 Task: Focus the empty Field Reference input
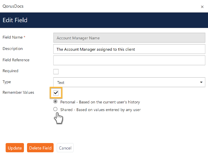click(x=129, y=60)
